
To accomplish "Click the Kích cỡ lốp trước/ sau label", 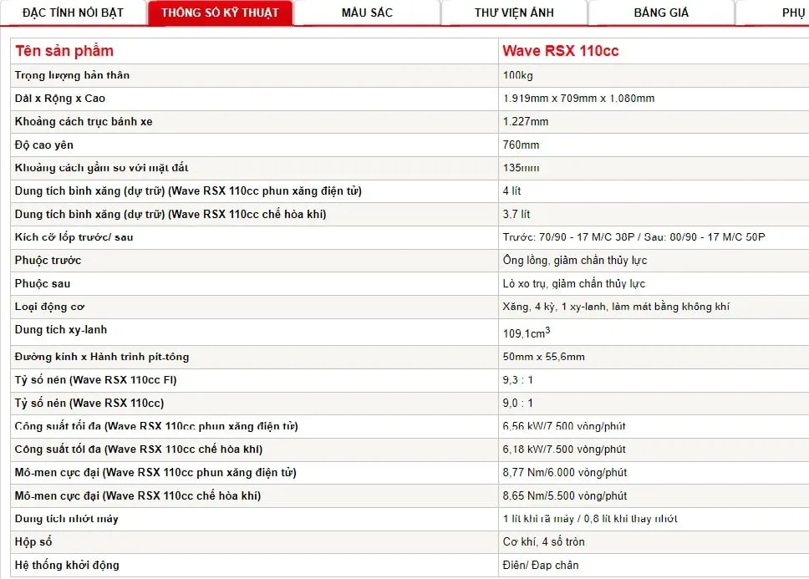I will [74, 237].
